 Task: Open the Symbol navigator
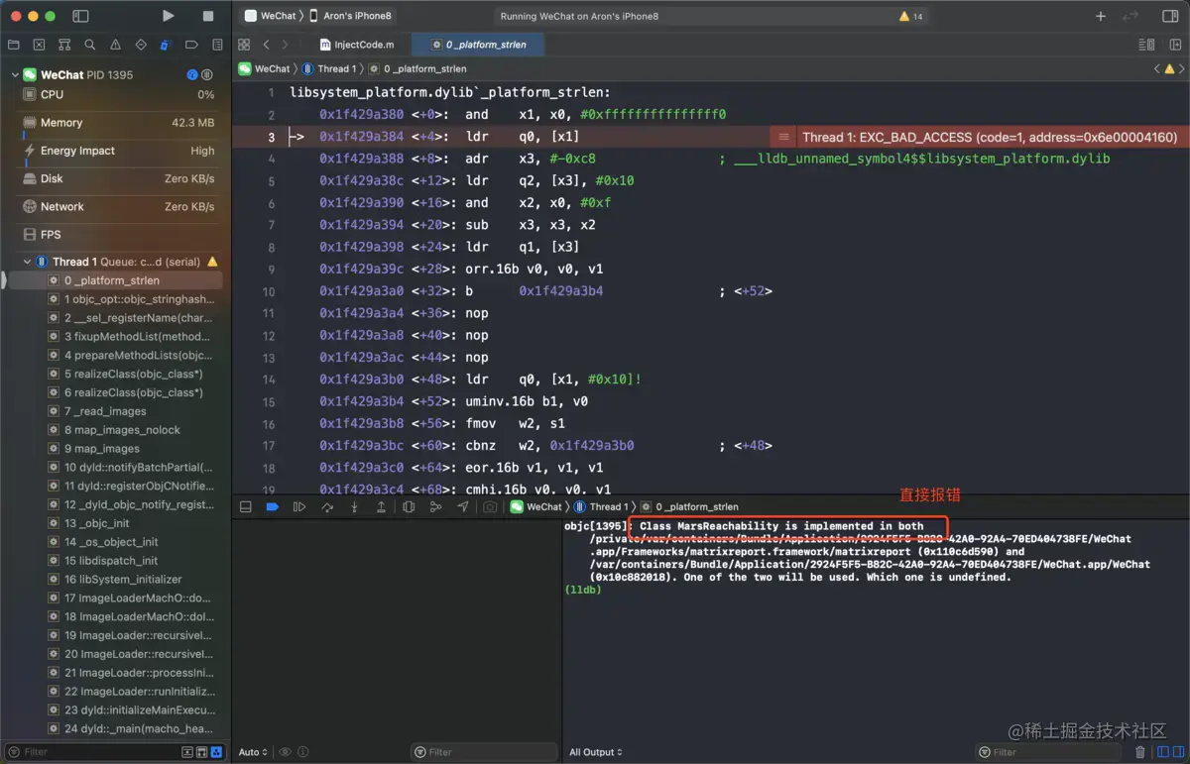(x=64, y=45)
